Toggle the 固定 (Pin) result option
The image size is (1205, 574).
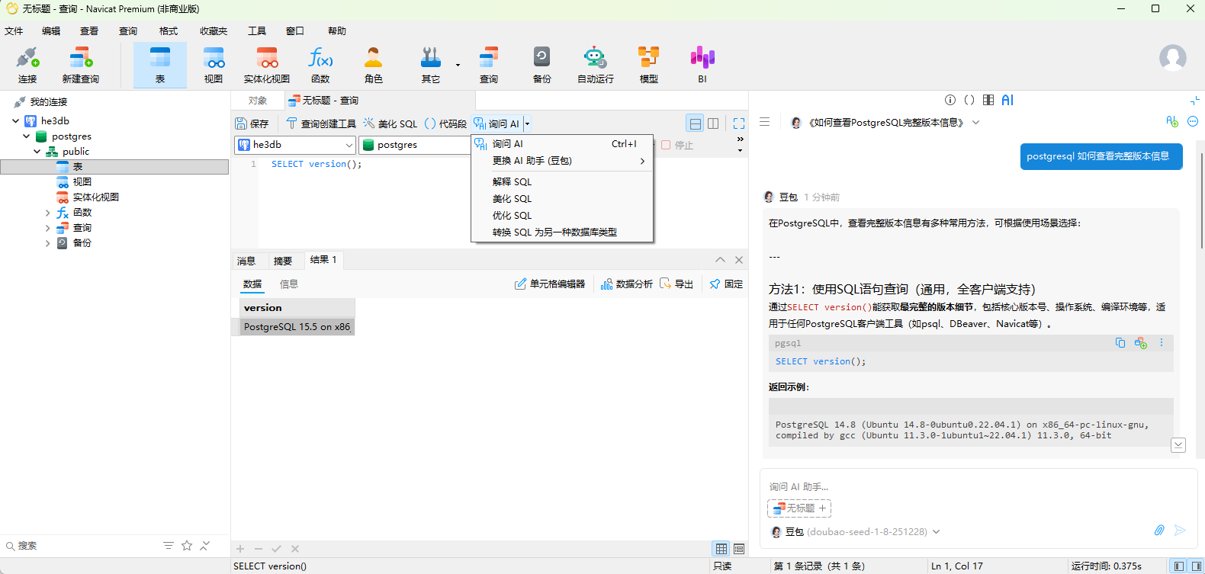coord(726,284)
